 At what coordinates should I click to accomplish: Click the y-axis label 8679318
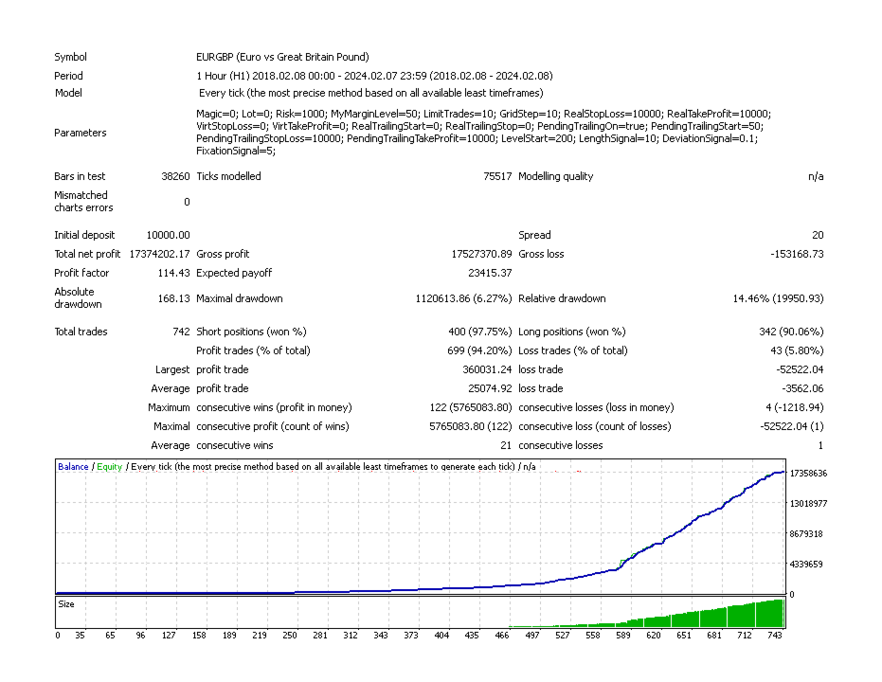click(806, 533)
